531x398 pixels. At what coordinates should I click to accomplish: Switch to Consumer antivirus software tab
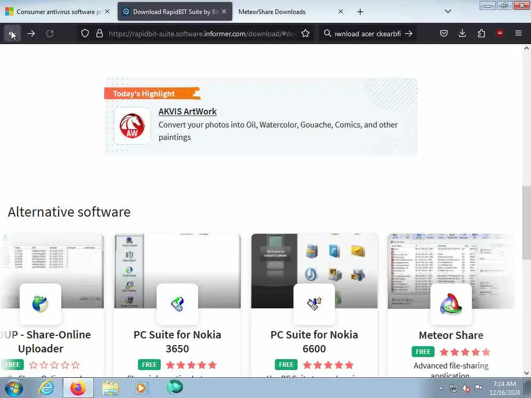59,12
